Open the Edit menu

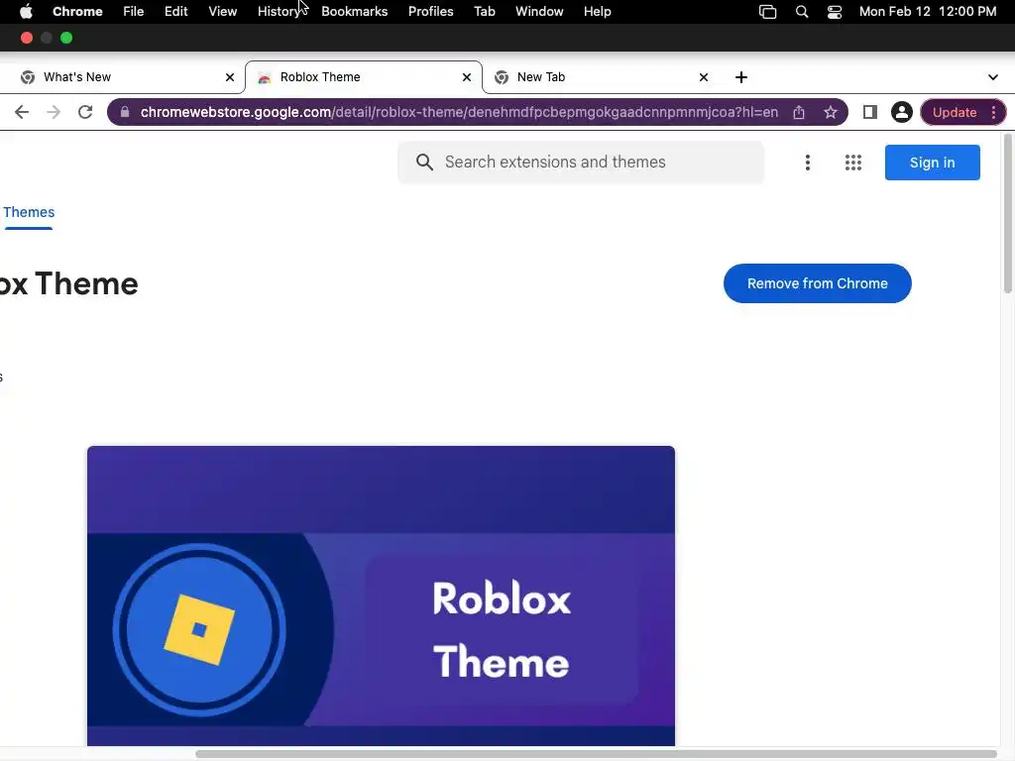point(176,12)
